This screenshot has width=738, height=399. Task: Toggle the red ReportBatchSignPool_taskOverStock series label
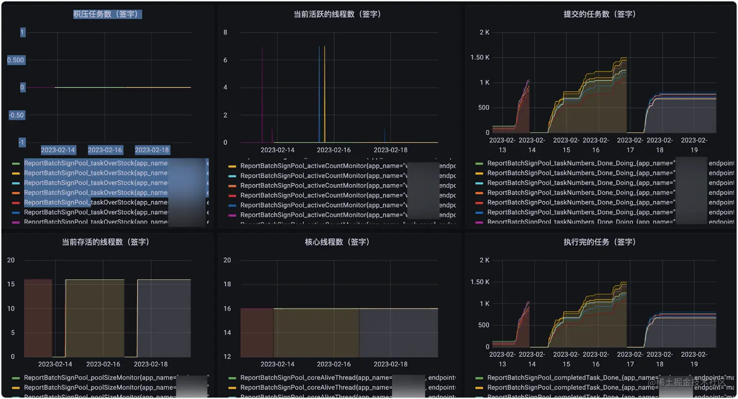pyautogui.click(x=96, y=202)
